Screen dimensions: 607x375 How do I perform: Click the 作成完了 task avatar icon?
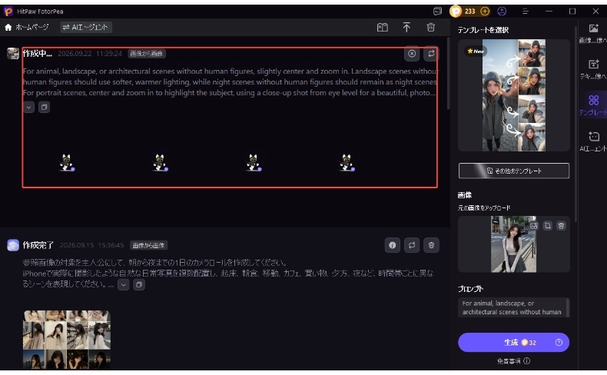(13, 245)
